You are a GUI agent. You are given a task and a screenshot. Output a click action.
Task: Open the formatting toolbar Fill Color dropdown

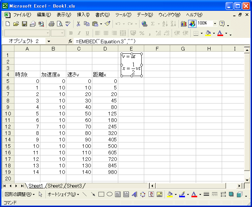pos(214,33)
